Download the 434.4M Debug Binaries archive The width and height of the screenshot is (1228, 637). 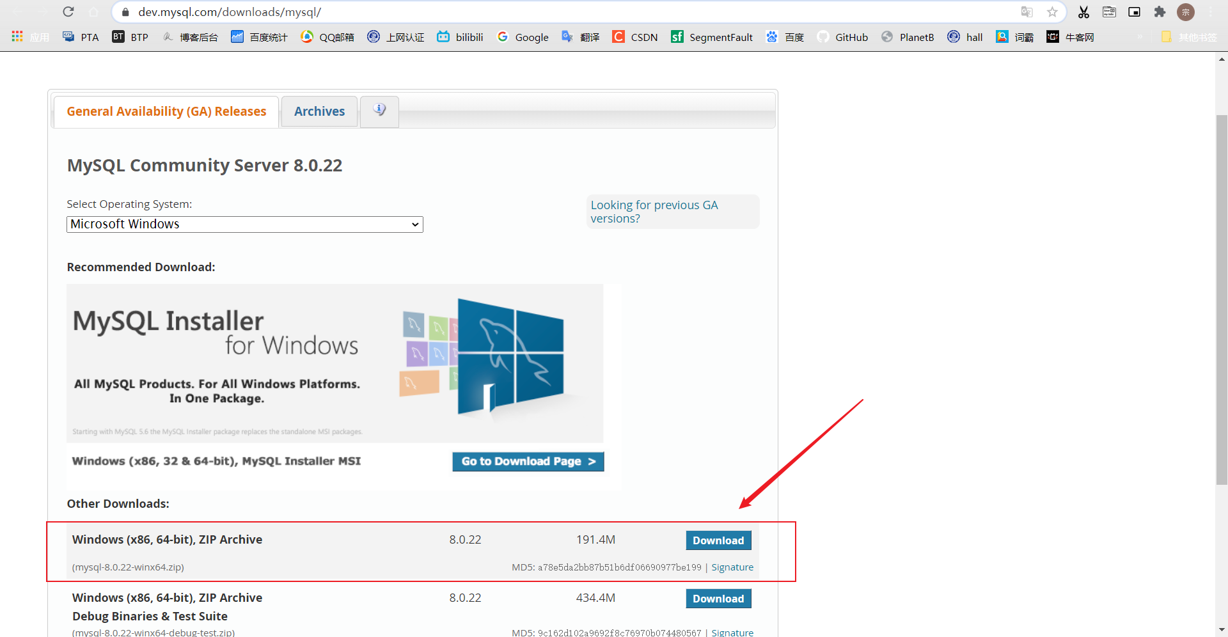(x=718, y=599)
